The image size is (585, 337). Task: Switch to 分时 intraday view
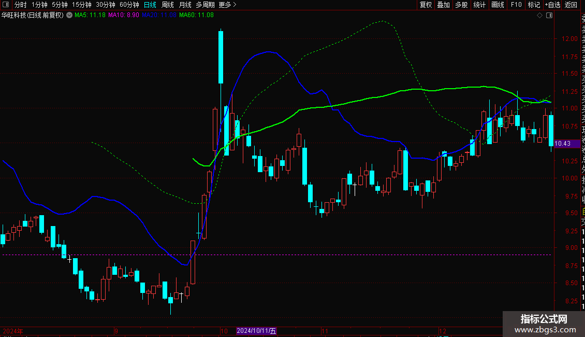(21, 5)
